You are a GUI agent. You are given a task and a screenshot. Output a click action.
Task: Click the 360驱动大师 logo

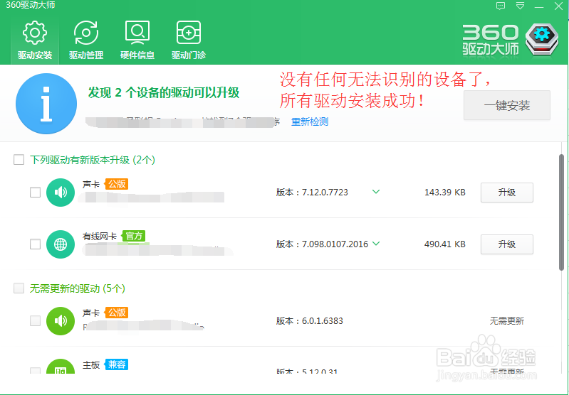510,40
